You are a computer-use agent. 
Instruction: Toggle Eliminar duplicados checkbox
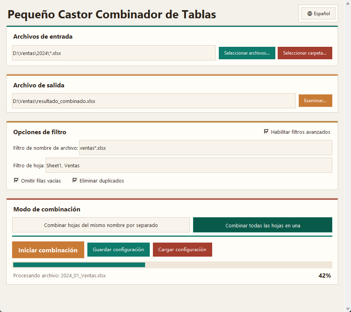click(x=75, y=181)
